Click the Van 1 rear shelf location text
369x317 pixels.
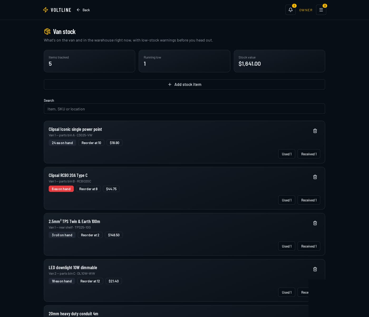(x=70, y=227)
